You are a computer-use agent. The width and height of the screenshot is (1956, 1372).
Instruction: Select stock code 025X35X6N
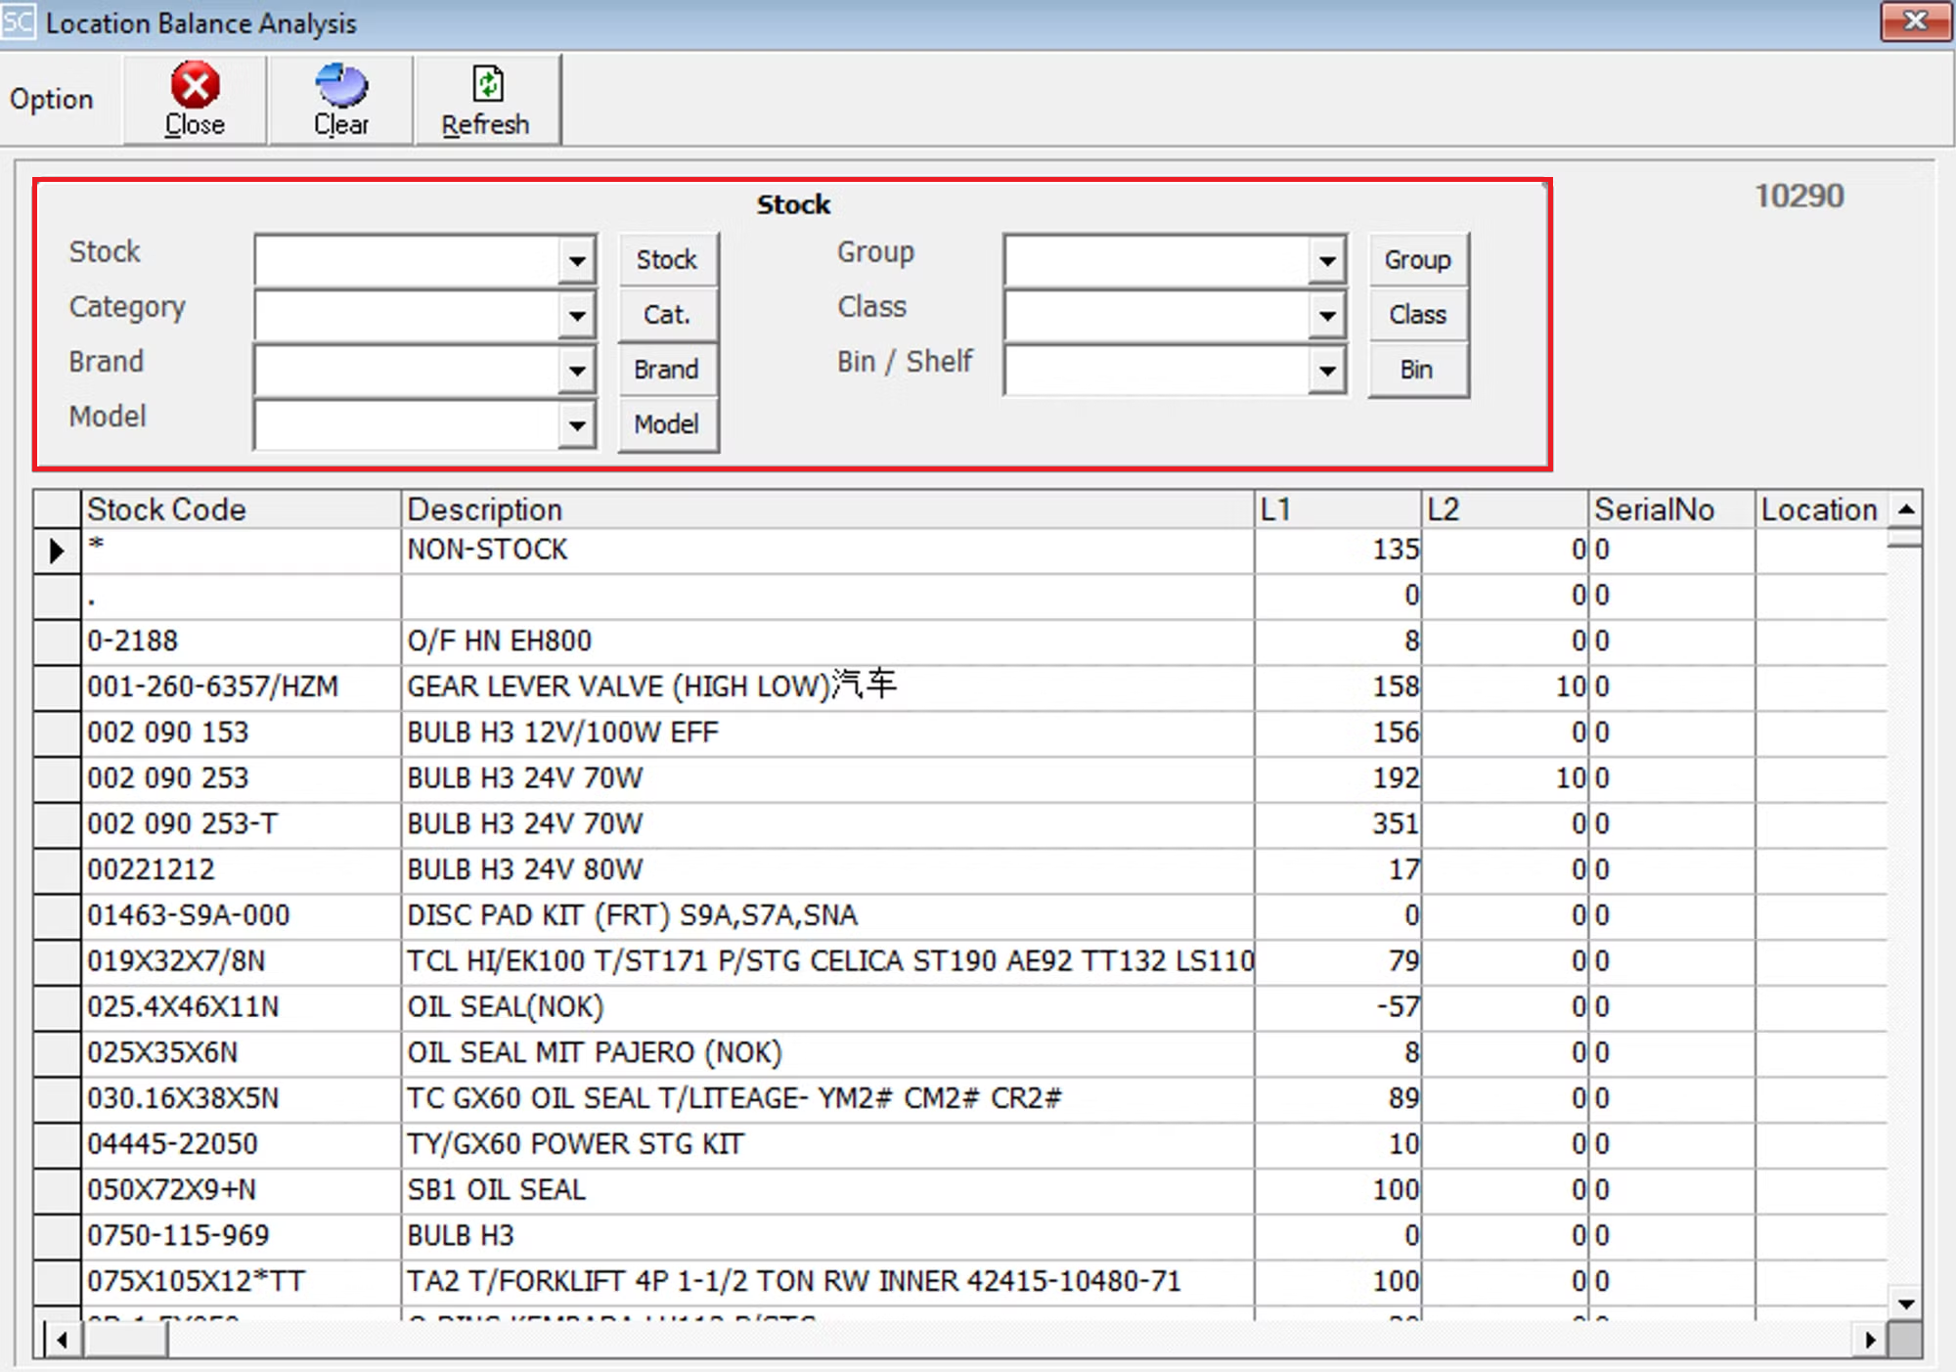(241, 1053)
